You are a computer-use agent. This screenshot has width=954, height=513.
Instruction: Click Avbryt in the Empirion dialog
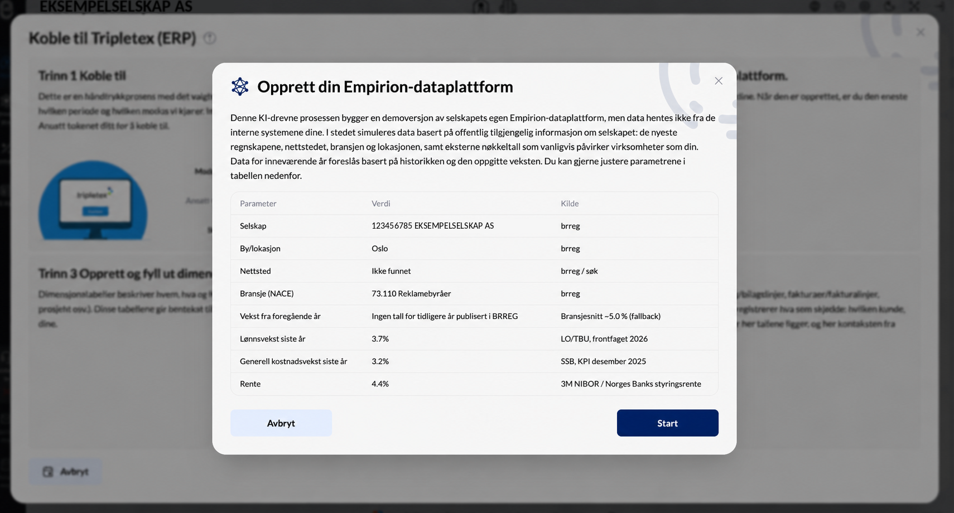(x=281, y=423)
